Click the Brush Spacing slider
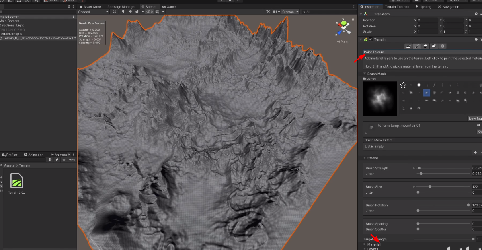This screenshot has width=482, height=250. pyautogui.click(x=443, y=224)
